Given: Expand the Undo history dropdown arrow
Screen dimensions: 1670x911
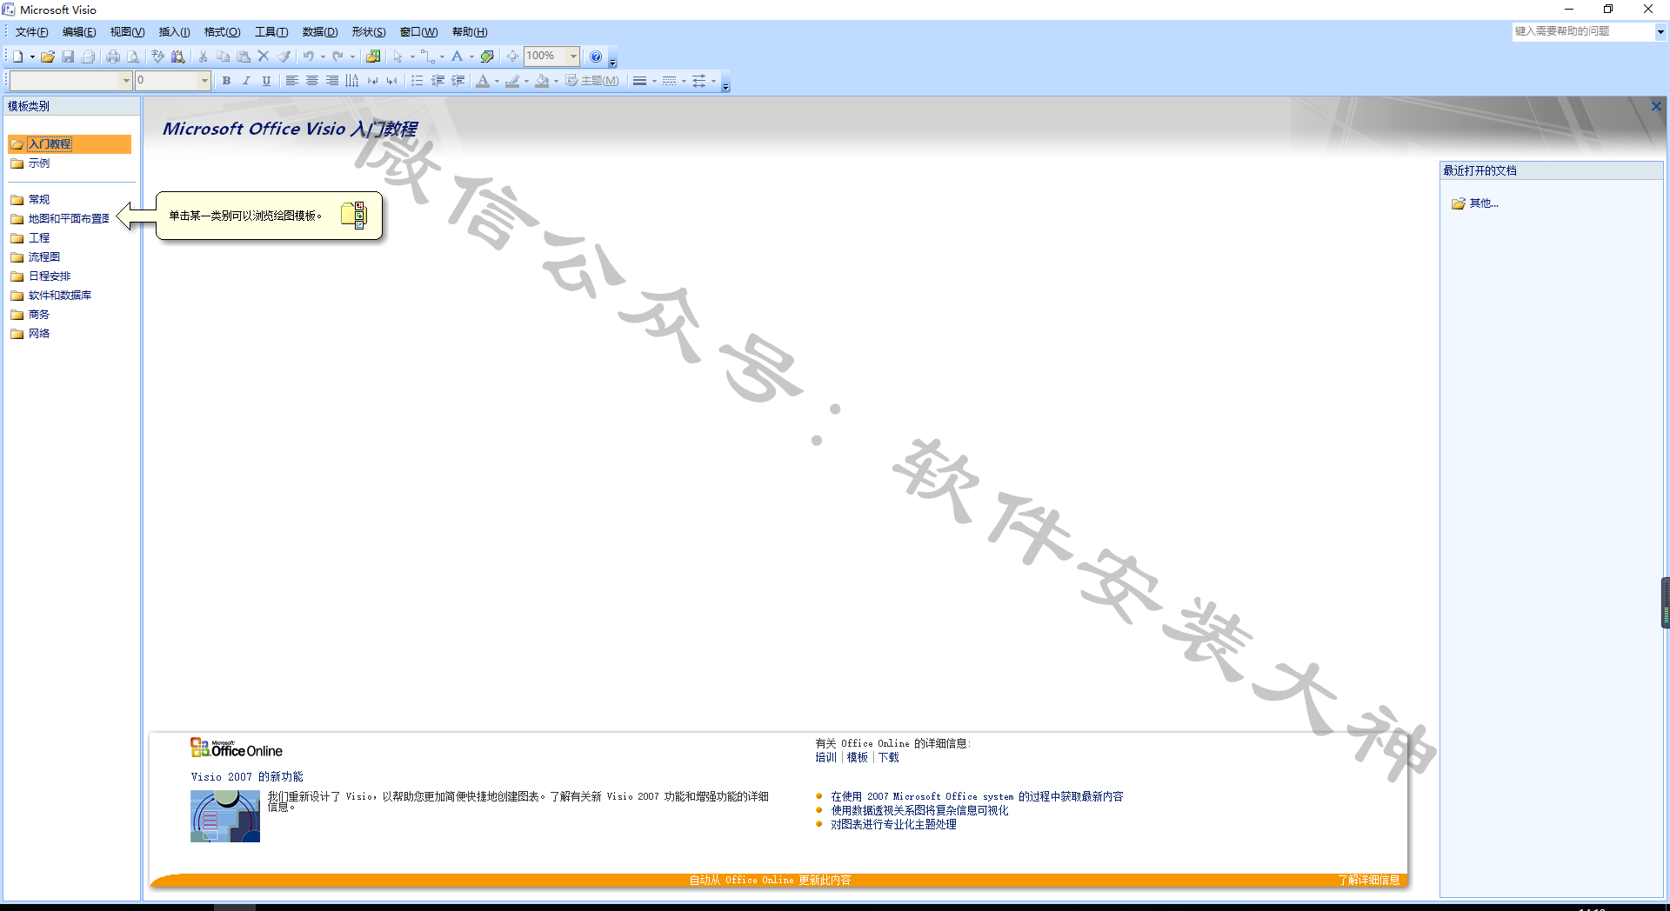Looking at the screenshot, I should pos(323,57).
